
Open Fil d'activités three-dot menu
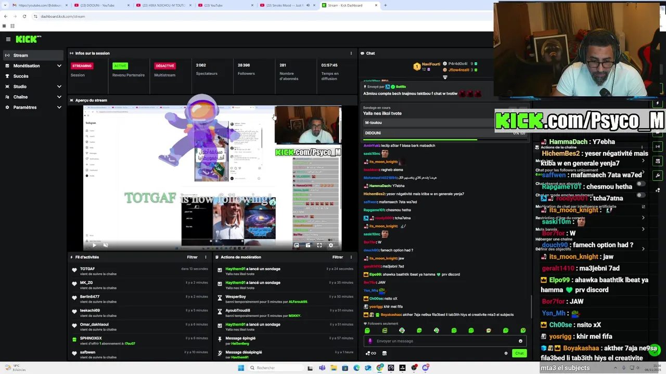tap(206, 257)
